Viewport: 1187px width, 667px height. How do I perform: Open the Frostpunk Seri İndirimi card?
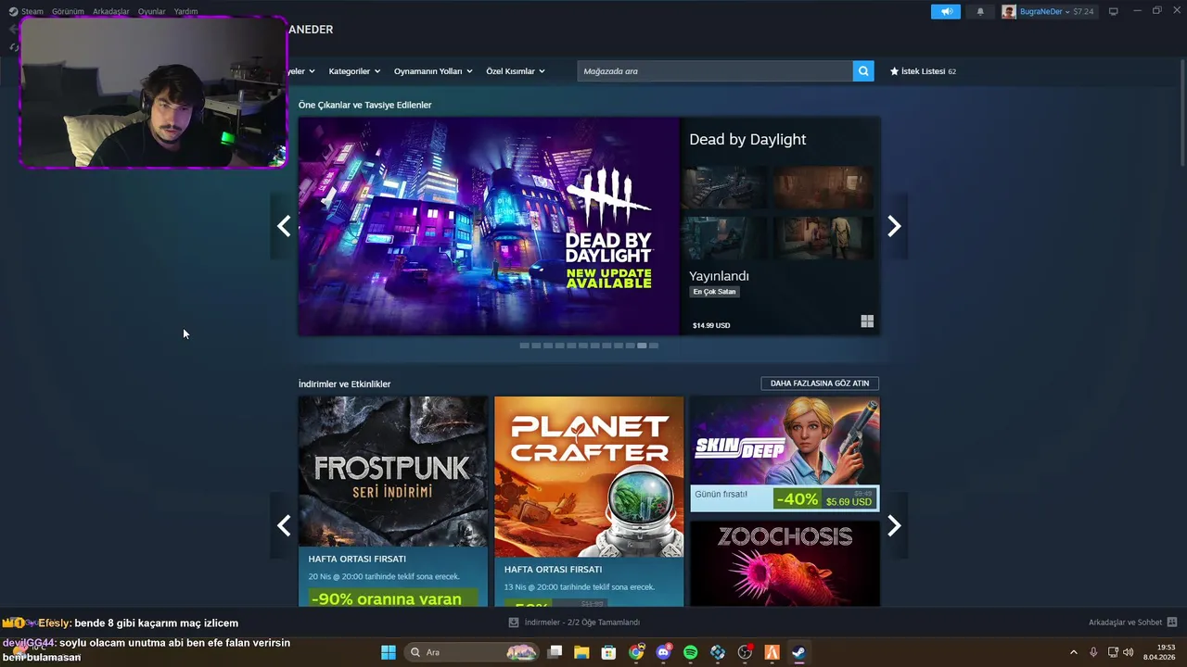pyautogui.click(x=393, y=501)
